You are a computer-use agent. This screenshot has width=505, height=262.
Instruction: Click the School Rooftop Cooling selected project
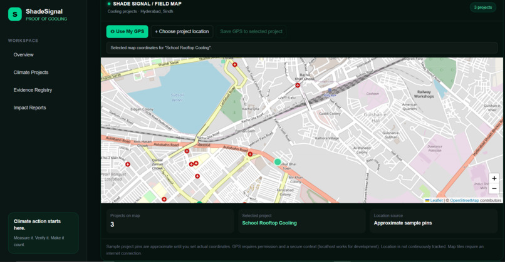pyautogui.click(x=269, y=223)
